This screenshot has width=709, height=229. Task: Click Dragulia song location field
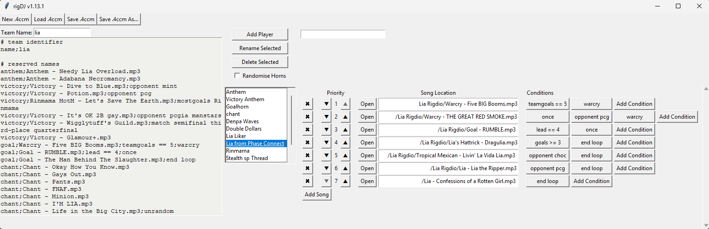point(448,143)
